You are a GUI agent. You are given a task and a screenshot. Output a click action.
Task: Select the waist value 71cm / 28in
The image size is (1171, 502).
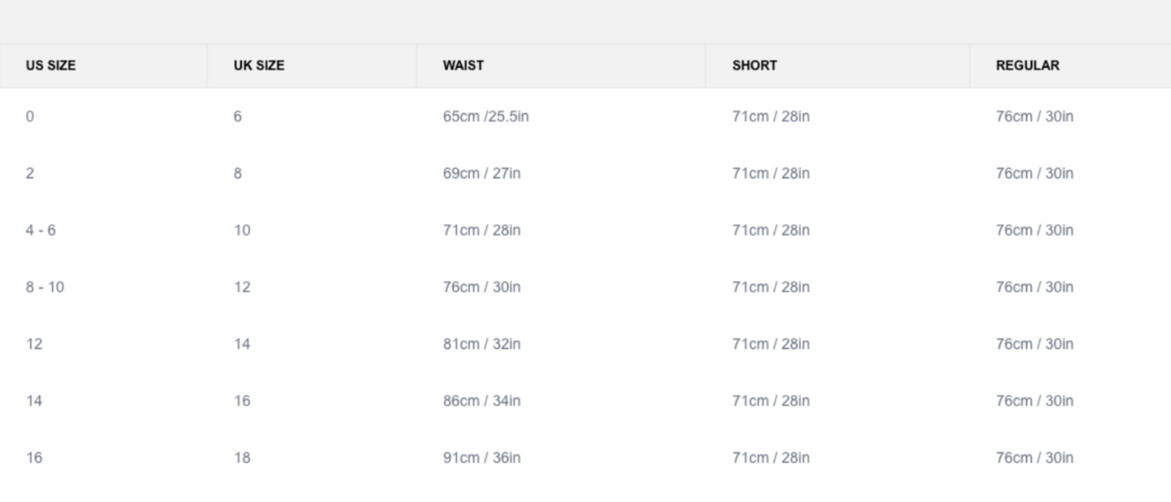tap(481, 231)
